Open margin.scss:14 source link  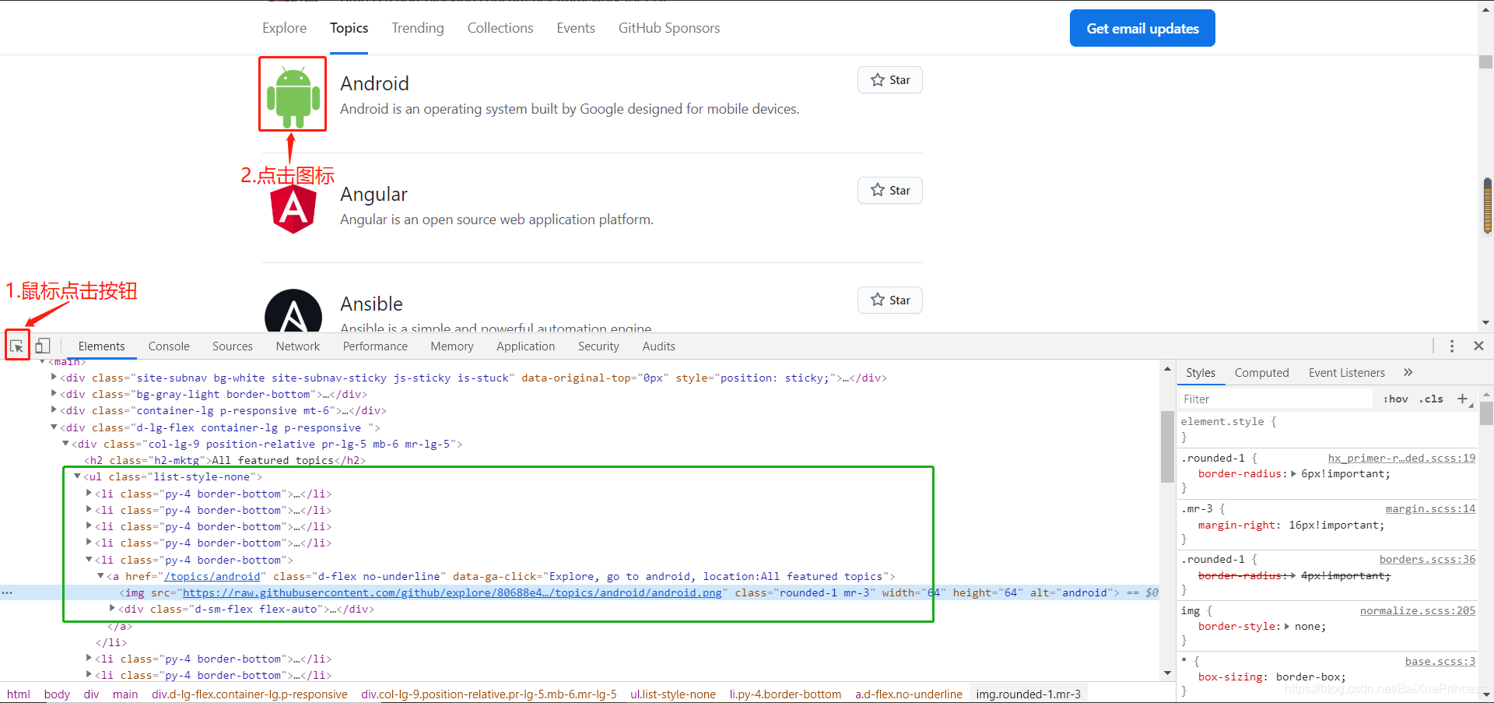1430,509
